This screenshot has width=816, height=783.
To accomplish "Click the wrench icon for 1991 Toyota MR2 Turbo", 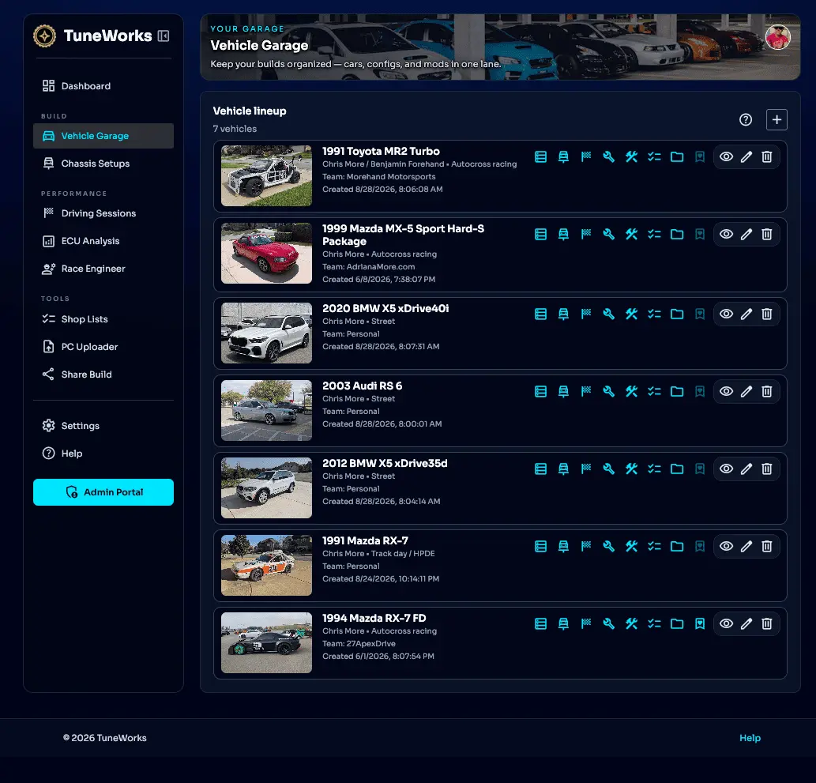I will coord(608,156).
